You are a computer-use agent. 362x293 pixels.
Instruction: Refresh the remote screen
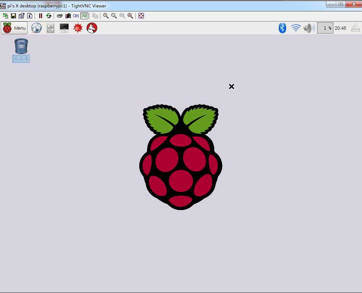(49, 16)
